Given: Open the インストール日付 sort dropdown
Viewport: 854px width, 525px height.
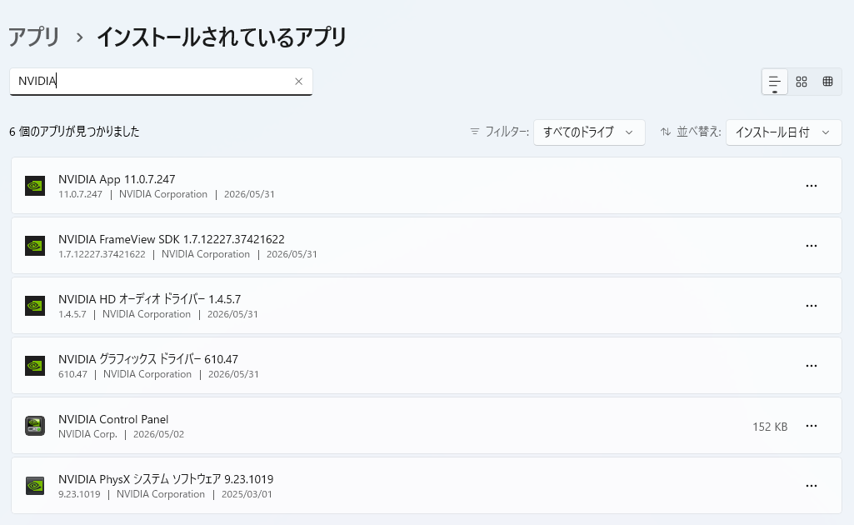Looking at the screenshot, I should [783, 132].
